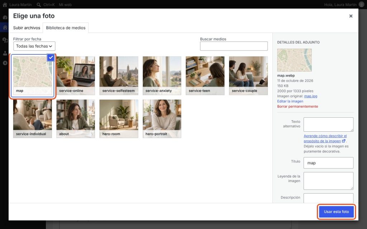
Task: Select the Biblioteca de medios tab
Action: [x=66, y=28]
